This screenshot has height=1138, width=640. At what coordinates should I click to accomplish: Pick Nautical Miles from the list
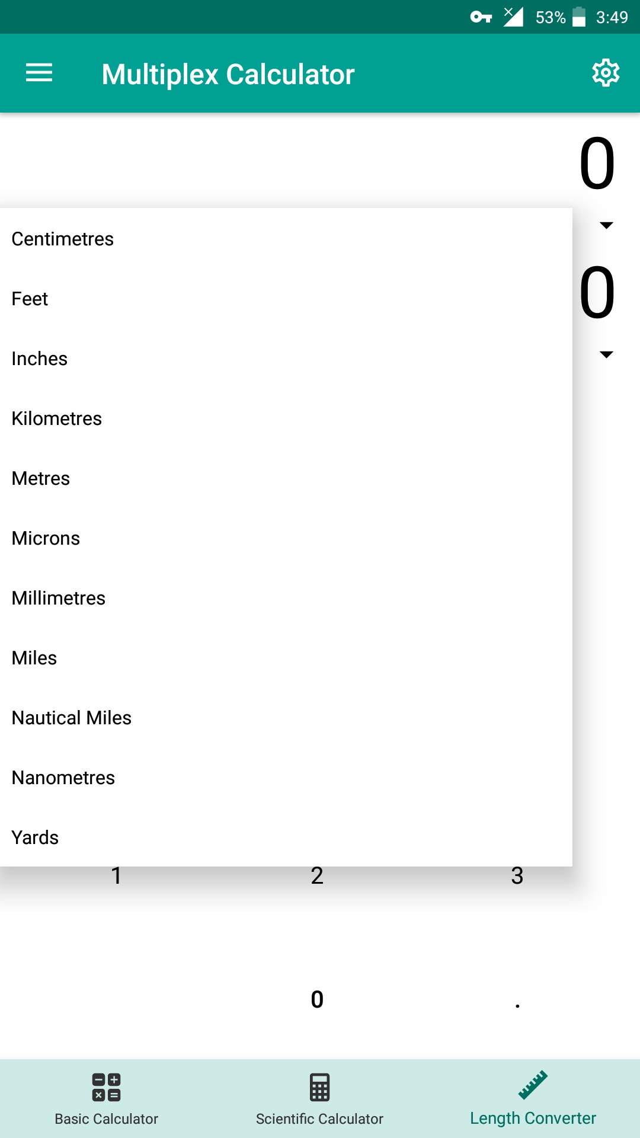click(x=71, y=717)
